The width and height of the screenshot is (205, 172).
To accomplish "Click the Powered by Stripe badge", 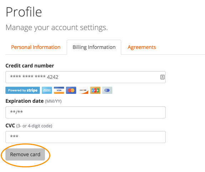I will click(22, 90).
